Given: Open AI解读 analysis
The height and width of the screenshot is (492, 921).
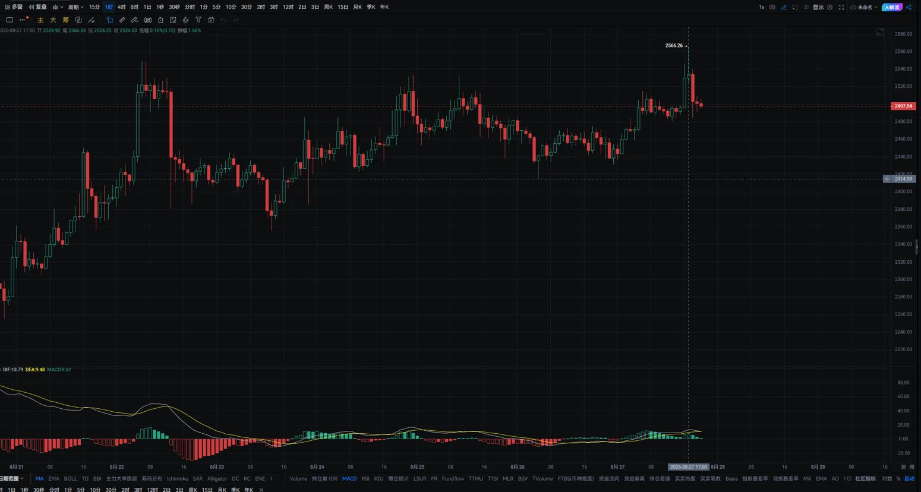Looking at the screenshot, I should [892, 7].
